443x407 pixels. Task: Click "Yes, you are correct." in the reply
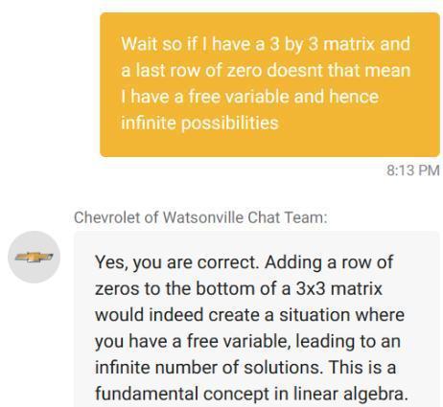[177, 262]
